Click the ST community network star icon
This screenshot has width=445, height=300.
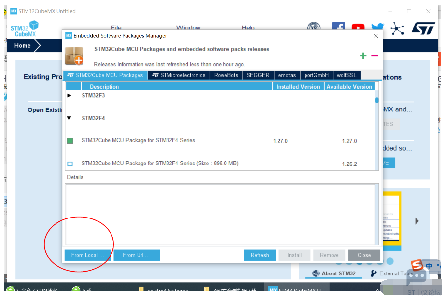pos(397,28)
